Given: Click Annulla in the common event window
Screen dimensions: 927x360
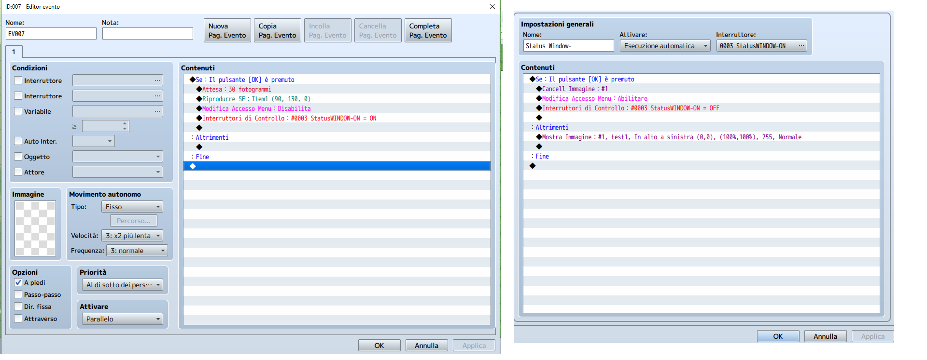Looking at the screenshot, I should (x=826, y=336).
